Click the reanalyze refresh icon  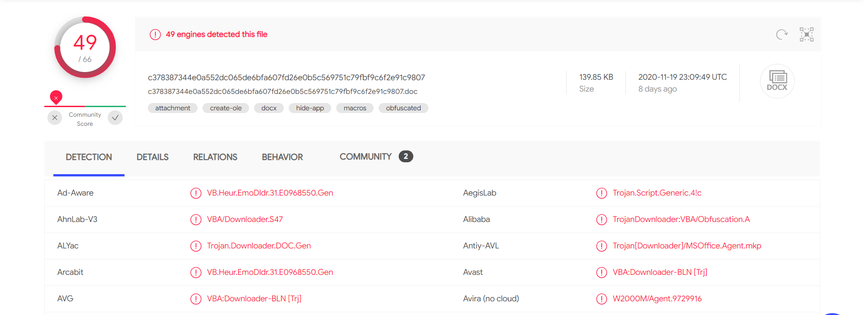pyautogui.click(x=782, y=35)
